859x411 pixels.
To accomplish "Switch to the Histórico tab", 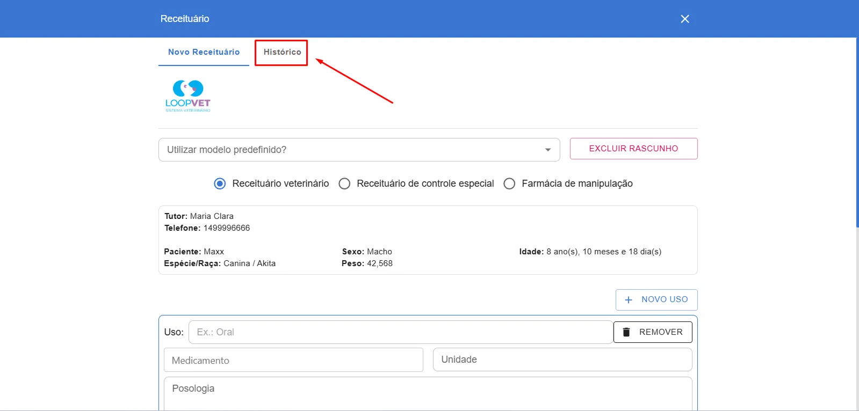I will [x=282, y=52].
